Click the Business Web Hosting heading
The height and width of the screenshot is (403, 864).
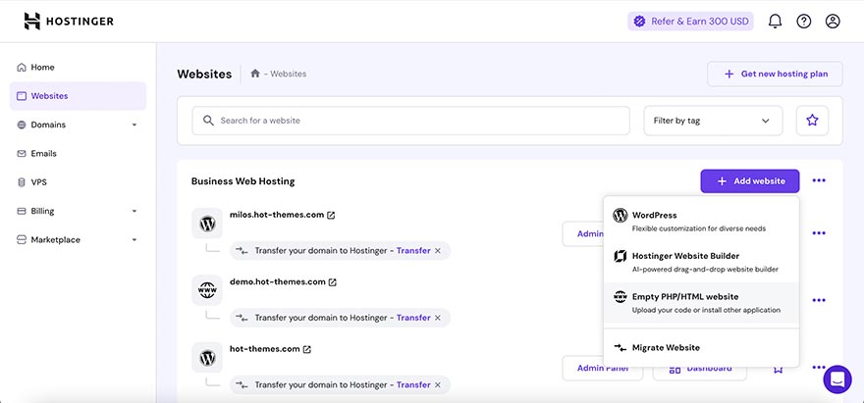243,181
